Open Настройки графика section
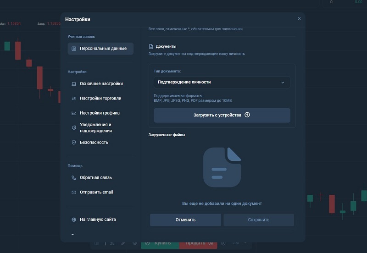 [100, 113]
